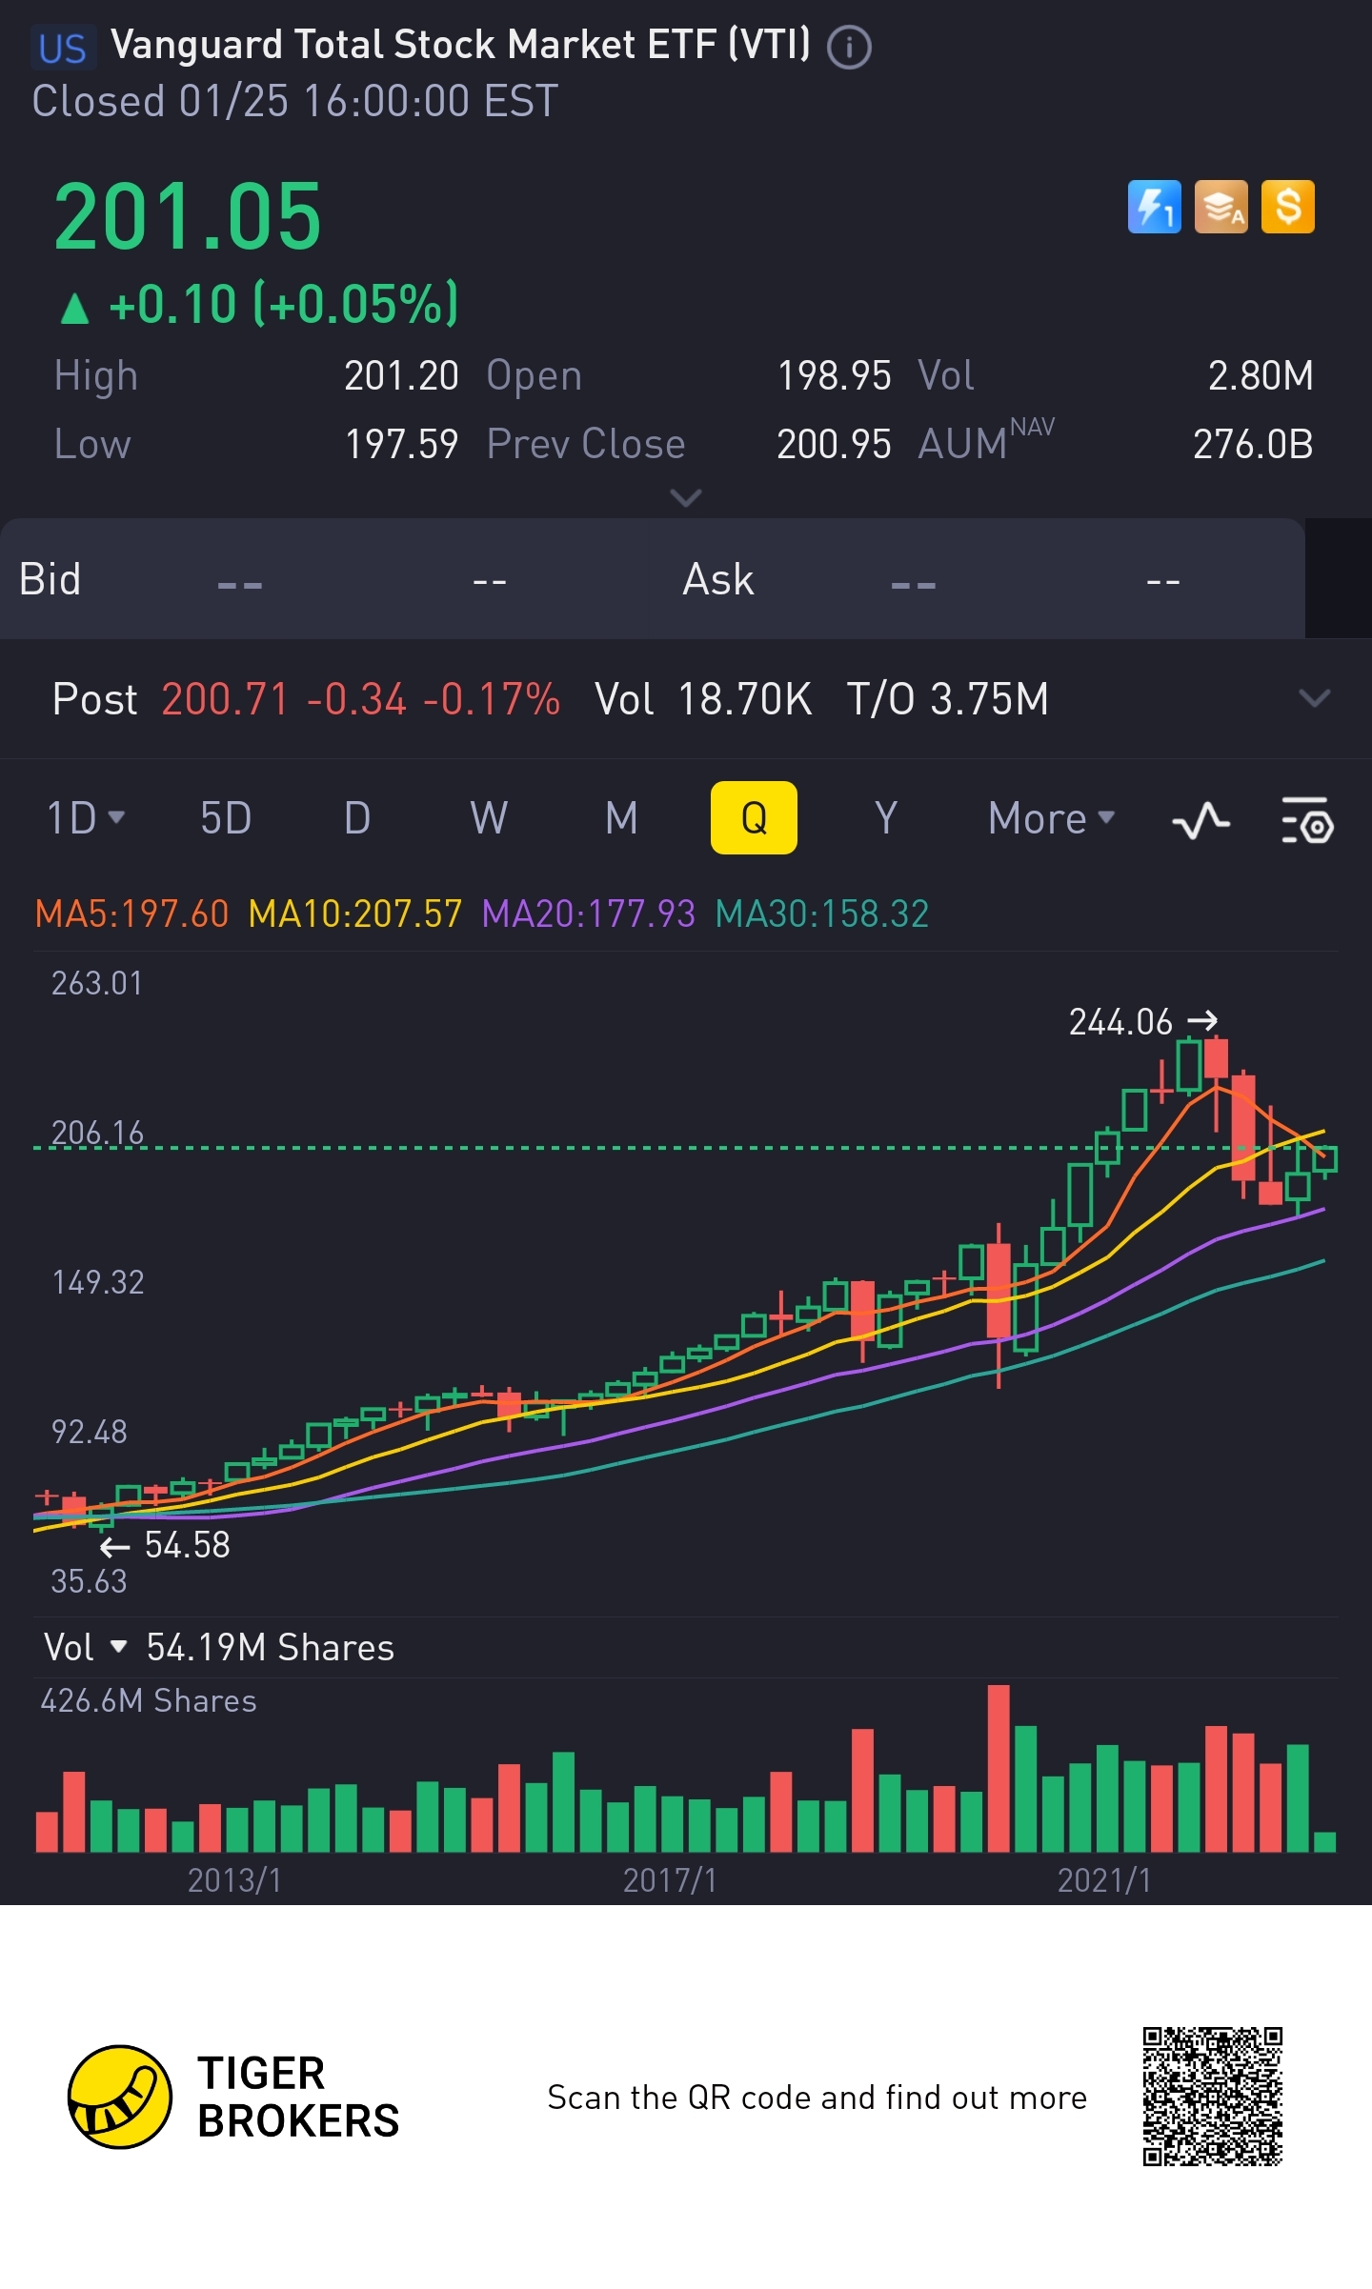The height and width of the screenshot is (2289, 1372).
Task: Tap the Post price 200.71
Action: tap(225, 699)
